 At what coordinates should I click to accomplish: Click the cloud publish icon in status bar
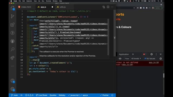[x=21, y=95]
